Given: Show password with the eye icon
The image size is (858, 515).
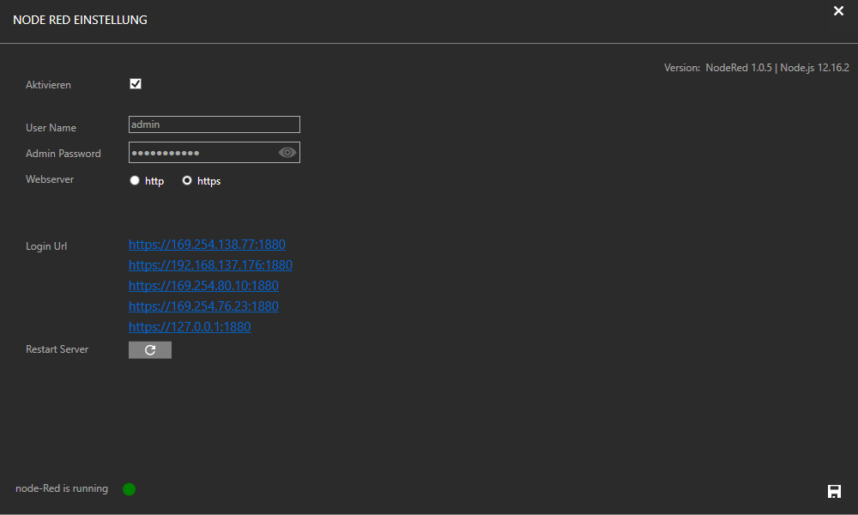Looking at the screenshot, I should click(x=287, y=153).
